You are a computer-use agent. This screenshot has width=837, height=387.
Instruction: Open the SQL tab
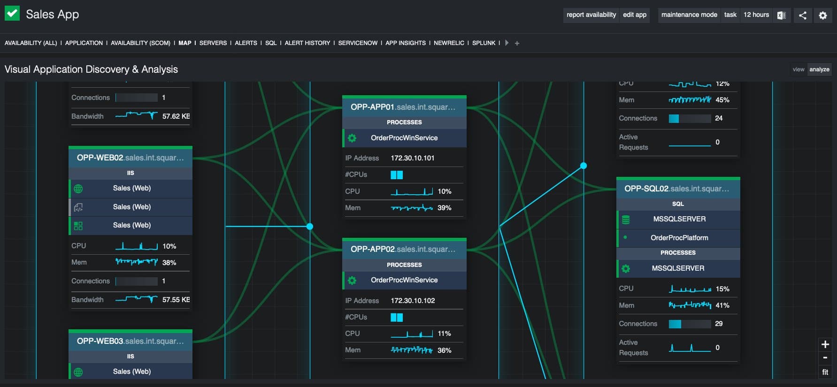[x=271, y=43]
